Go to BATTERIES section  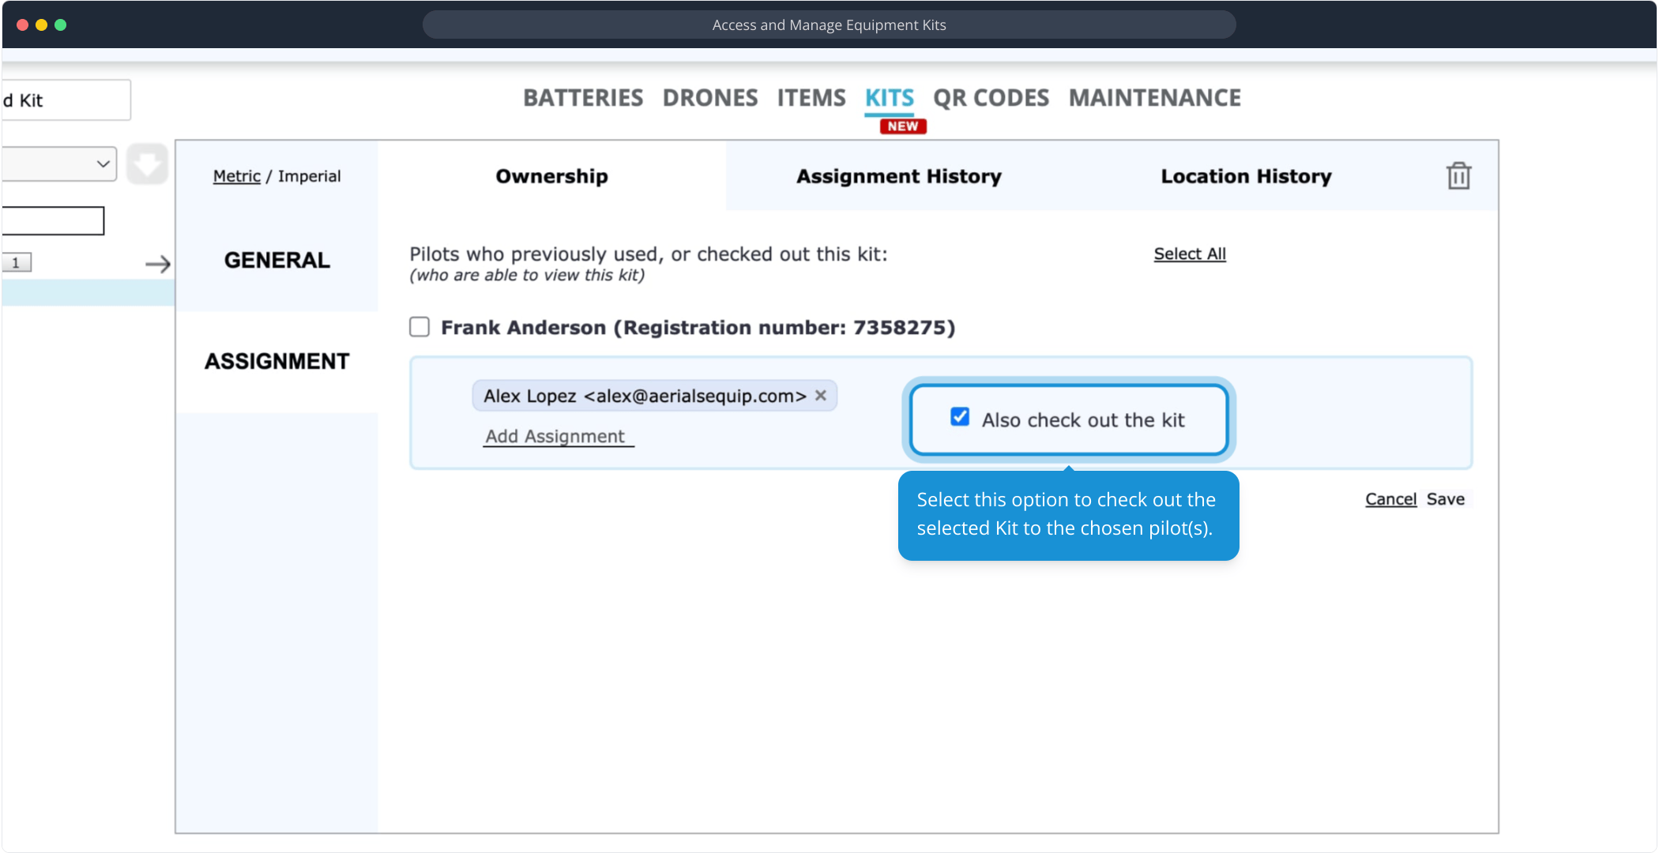pos(583,98)
